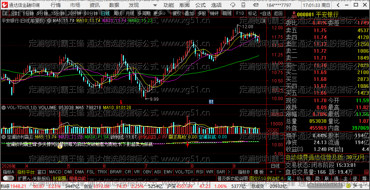Open the 行情 menu
Screen dimensions: 370x190
55,5
